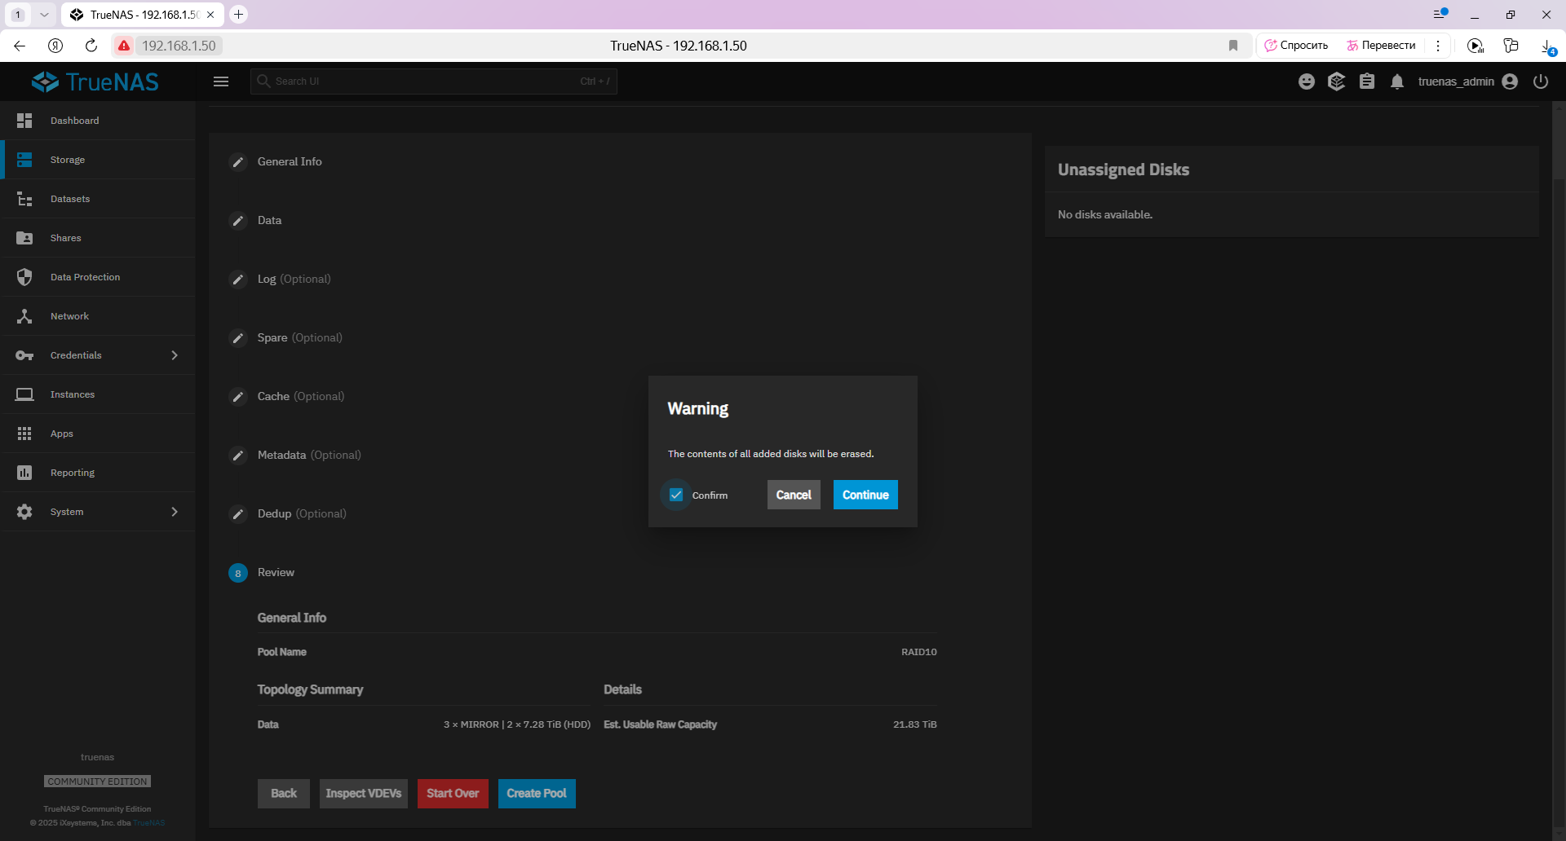The width and height of the screenshot is (1566, 841).
Task: Click the Data Protection shield icon
Action: coord(24,277)
